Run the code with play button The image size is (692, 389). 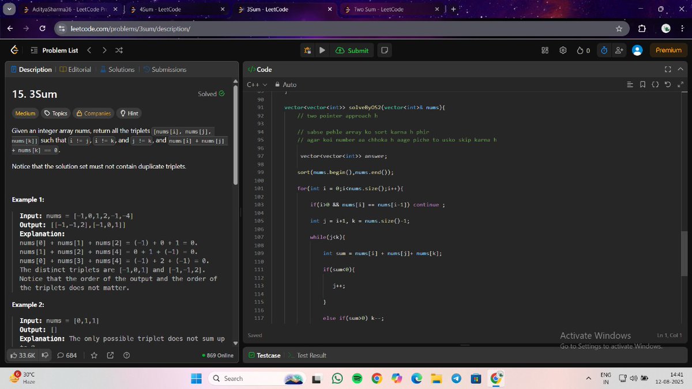tap(322, 50)
